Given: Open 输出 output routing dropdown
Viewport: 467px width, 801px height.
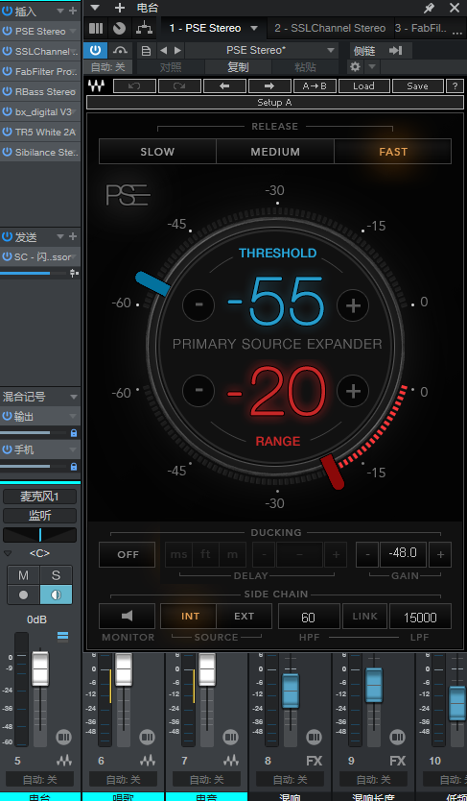Looking at the screenshot, I should tap(74, 416).
